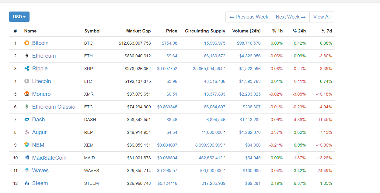Go to Next Week
This screenshot has width=380, height=193.
coord(291,17)
